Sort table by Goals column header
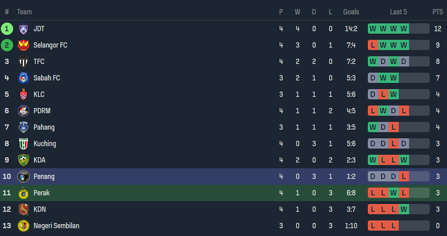447x236 pixels. click(x=351, y=12)
